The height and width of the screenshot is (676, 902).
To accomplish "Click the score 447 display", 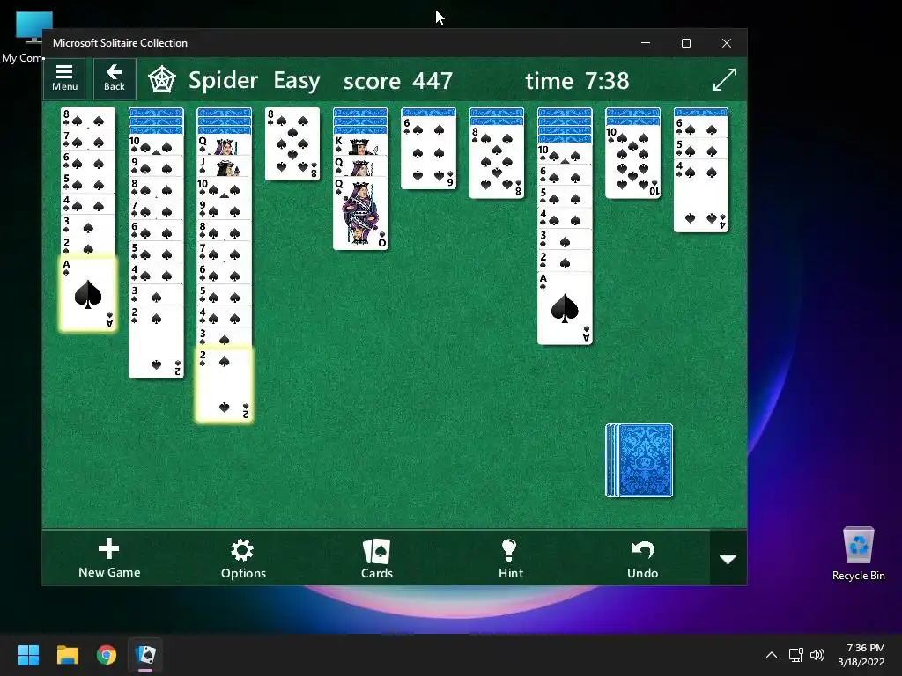I will tap(398, 80).
